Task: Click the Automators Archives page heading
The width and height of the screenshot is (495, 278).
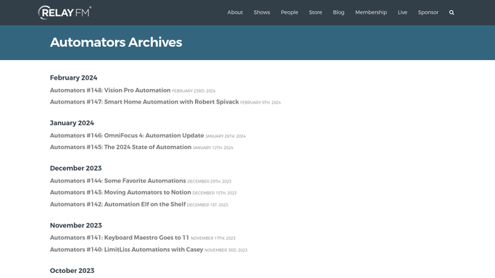Action: [116, 42]
